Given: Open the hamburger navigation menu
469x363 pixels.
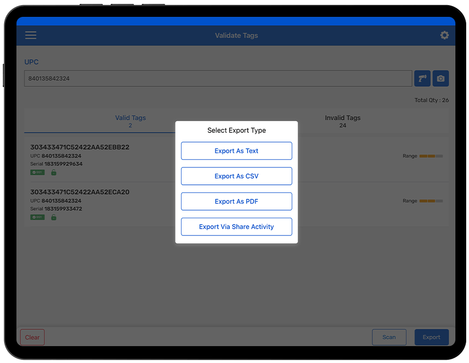Looking at the screenshot, I should point(31,36).
